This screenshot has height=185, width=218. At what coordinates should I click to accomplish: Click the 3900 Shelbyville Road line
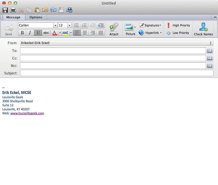pyautogui.click(x=17, y=101)
